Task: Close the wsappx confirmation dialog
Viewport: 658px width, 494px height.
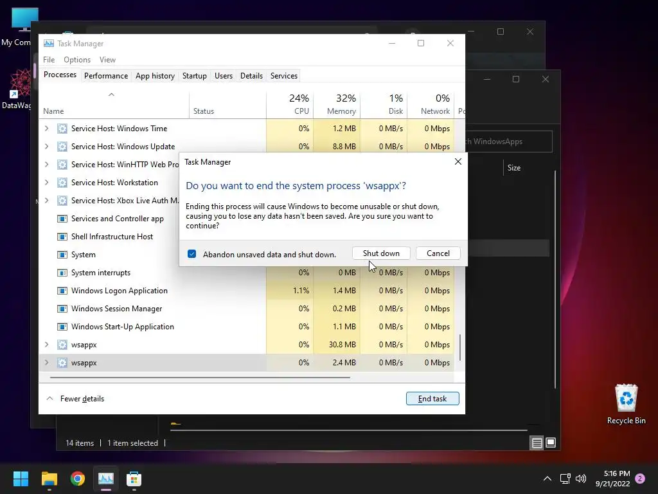Action: [x=458, y=161]
